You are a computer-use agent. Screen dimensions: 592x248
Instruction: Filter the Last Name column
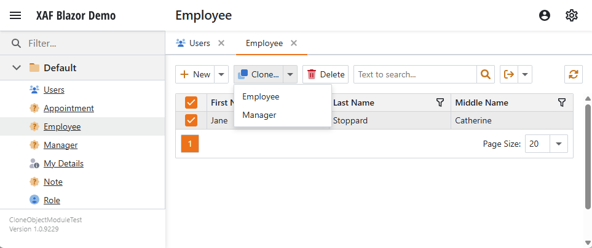pos(440,103)
